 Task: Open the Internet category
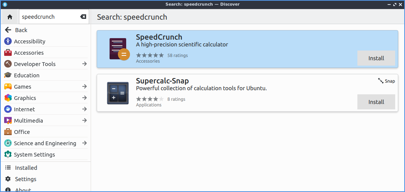[x=24, y=109]
